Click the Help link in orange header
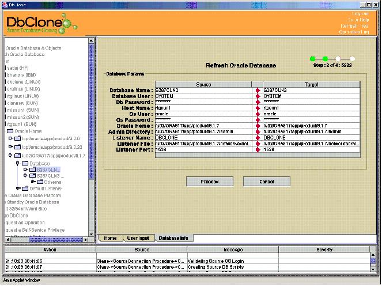Screen dimensions: 382x286 [x=358, y=20]
